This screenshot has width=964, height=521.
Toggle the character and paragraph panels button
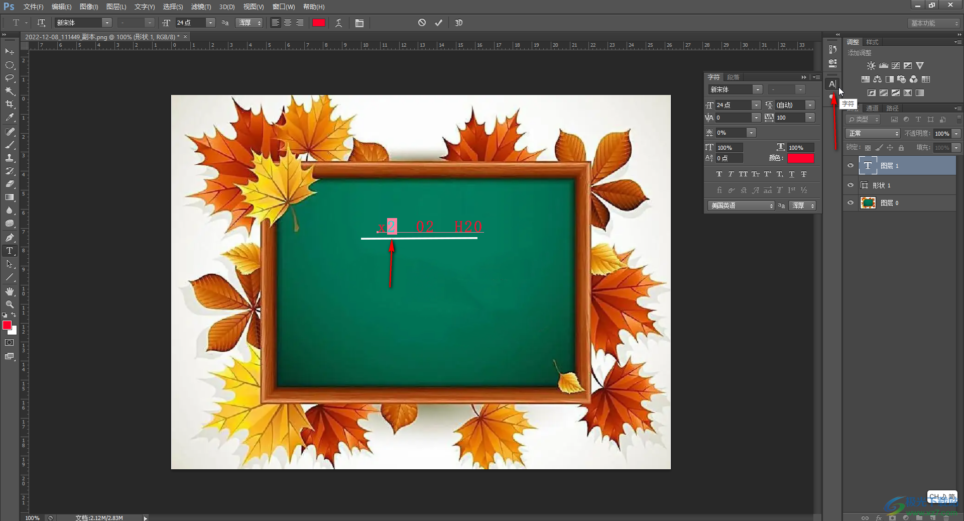click(x=359, y=23)
